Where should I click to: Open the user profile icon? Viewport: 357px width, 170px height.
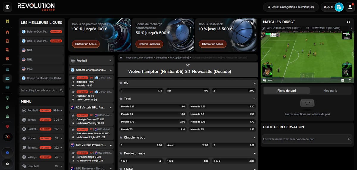point(350,7)
